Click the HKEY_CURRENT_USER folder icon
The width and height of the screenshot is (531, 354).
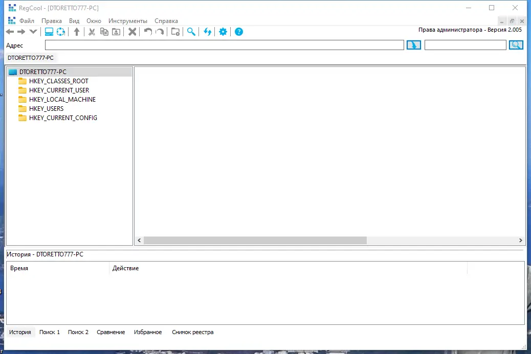coord(23,90)
